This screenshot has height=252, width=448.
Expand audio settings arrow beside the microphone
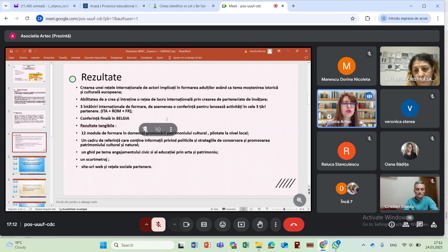point(146,225)
